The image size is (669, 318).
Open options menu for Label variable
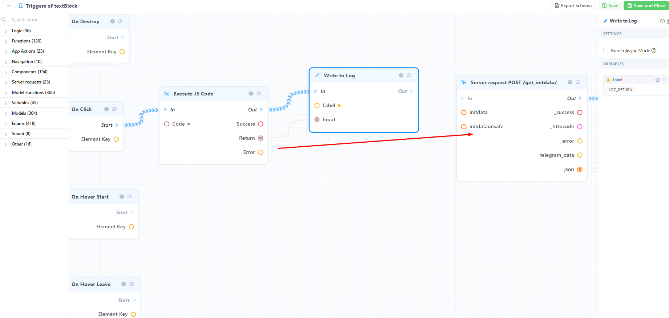coord(664,80)
